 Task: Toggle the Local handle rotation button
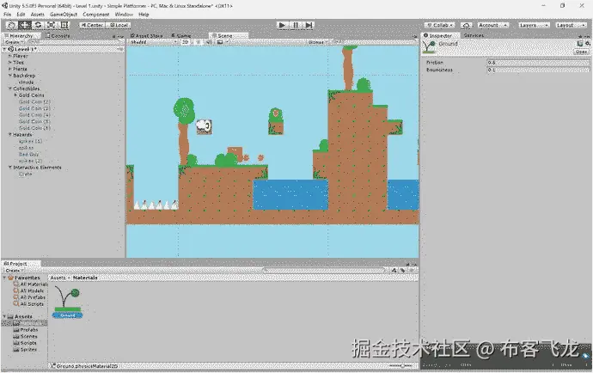(119, 25)
